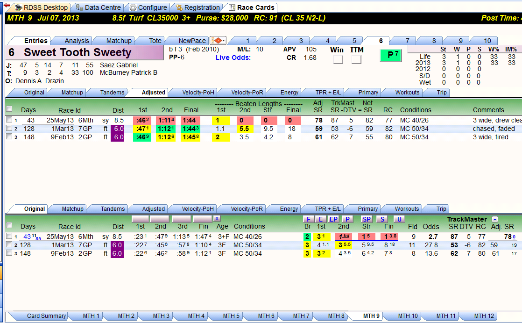Viewport: 522px width, 323px height.
Task: Check the 1Mar13 row in Adjusted table
Action: [x=9, y=128]
